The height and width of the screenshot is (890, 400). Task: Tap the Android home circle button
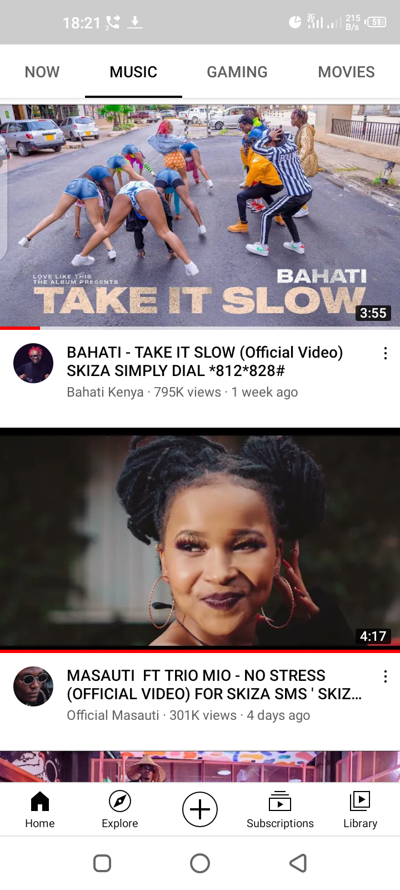pos(200,863)
